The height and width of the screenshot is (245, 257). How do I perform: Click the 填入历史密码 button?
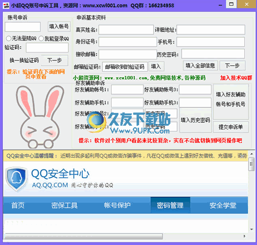coord(195,120)
